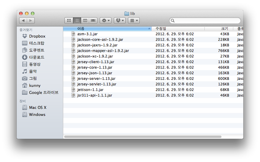The image size is (260, 162).
Task: Open the item arrangement dropdown
Action: click(134, 21)
